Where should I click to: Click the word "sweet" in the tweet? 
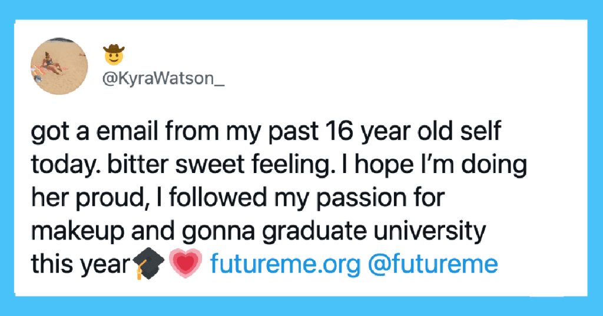point(211,165)
